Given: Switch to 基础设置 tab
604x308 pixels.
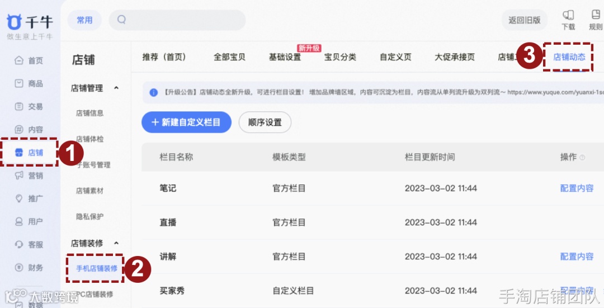Looking at the screenshot, I should (285, 57).
